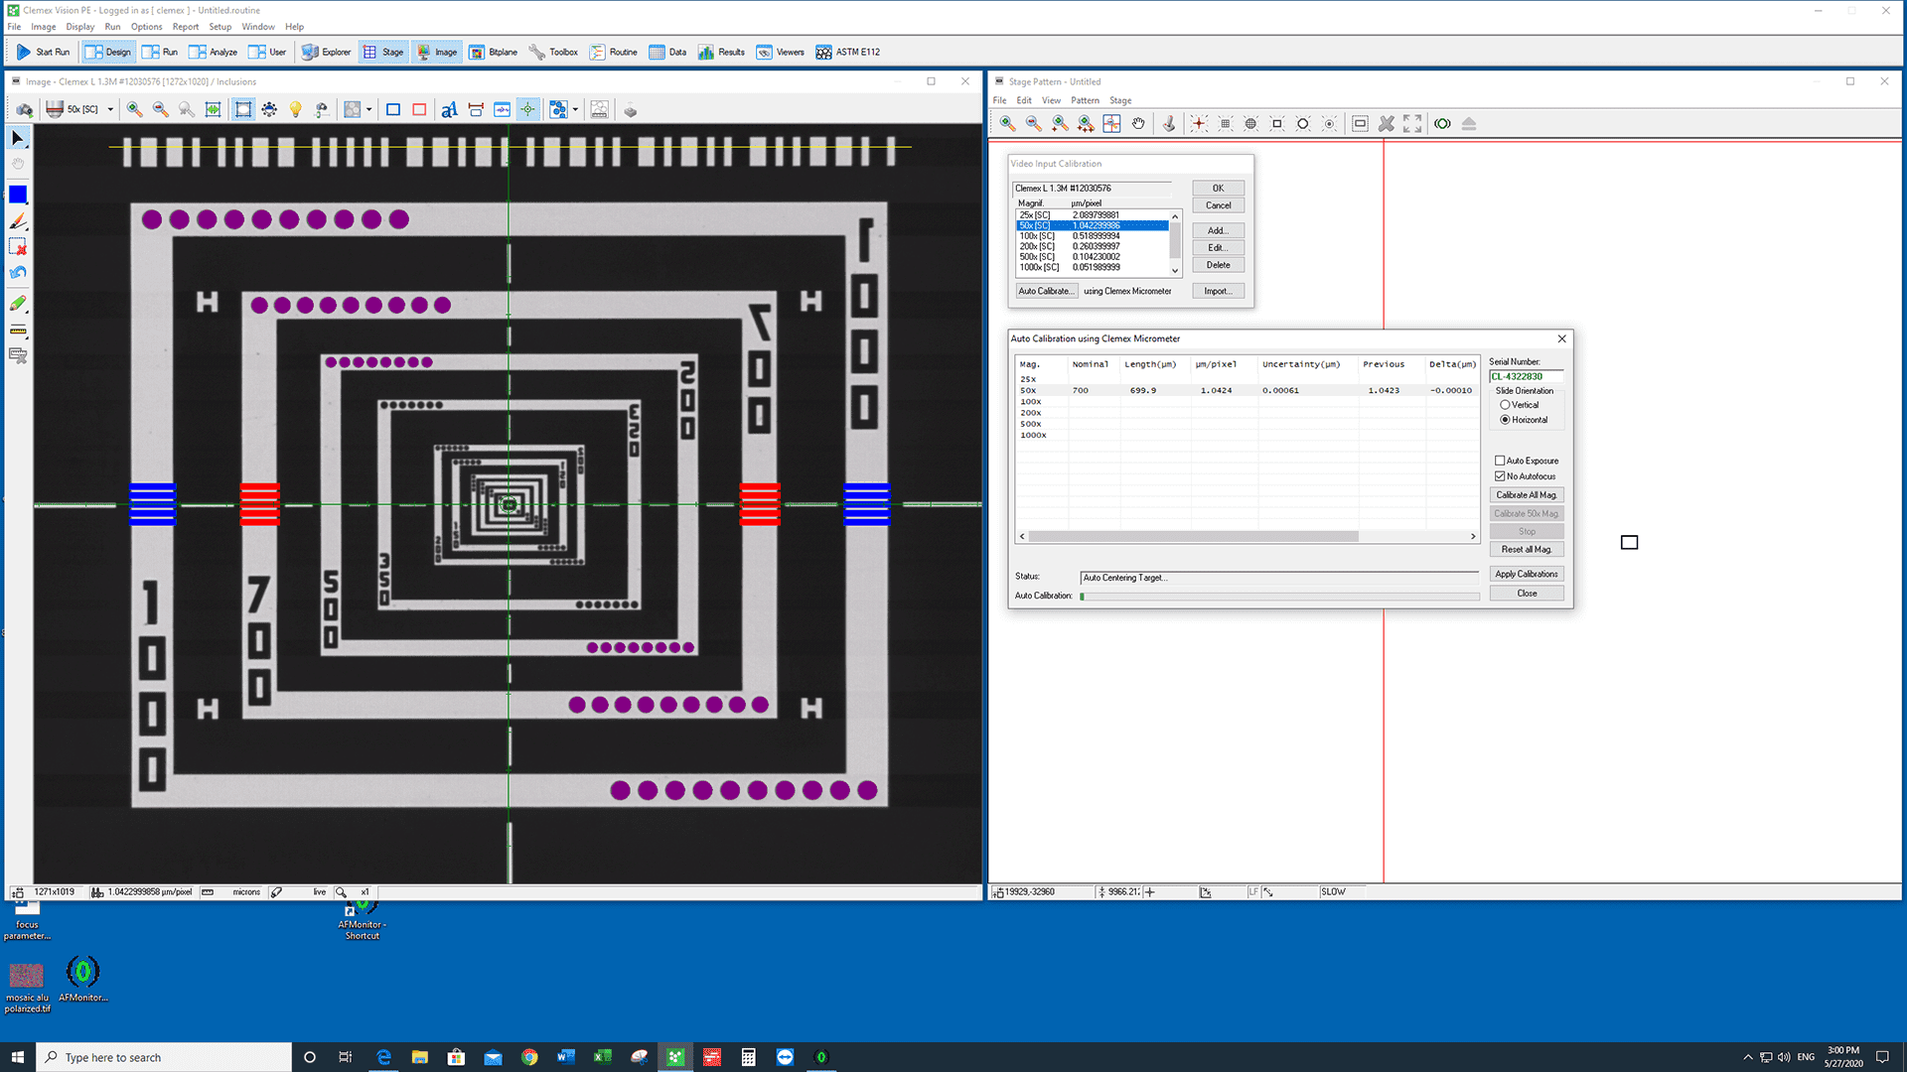The height and width of the screenshot is (1072, 1907).
Task: Click the light bulb icon in Image toolbar
Action: pos(295,109)
